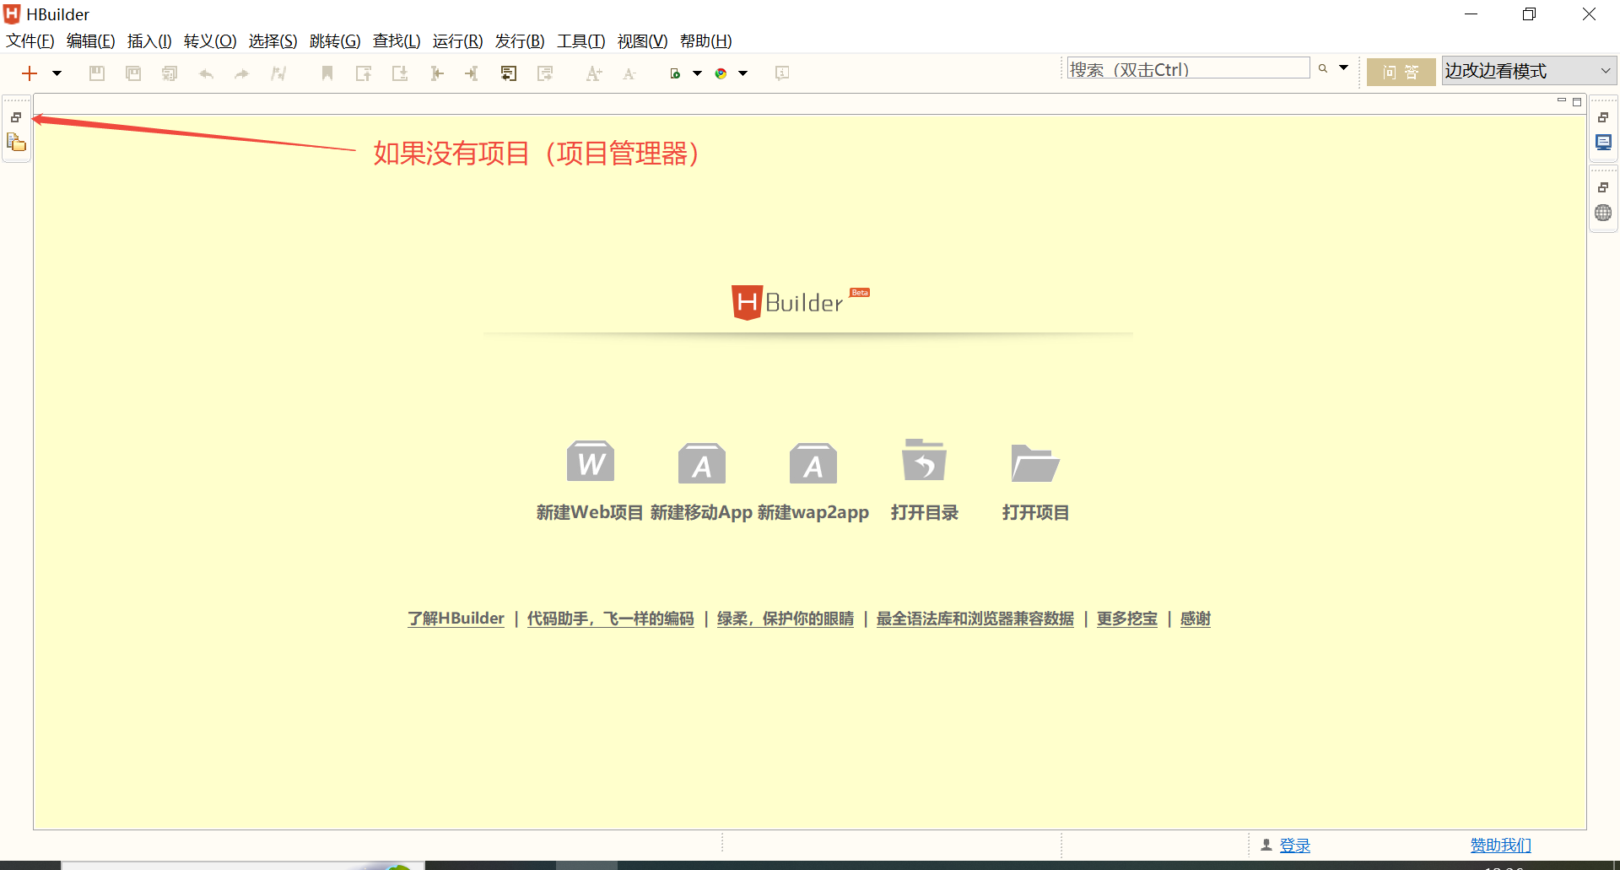Open the blue console icon in right sidebar
Viewport: 1620px width, 870px height.
coord(1603,142)
